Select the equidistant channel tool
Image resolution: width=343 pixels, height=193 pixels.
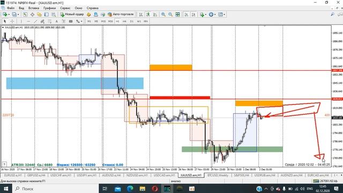tap(42, 21)
